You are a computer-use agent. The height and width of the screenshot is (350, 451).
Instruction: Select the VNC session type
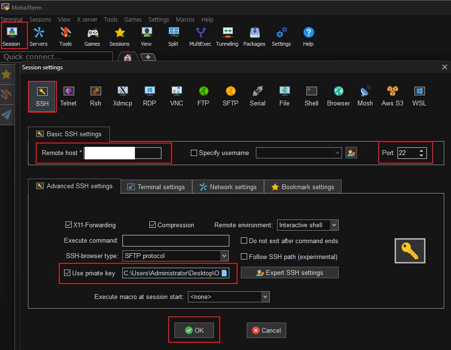click(177, 97)
